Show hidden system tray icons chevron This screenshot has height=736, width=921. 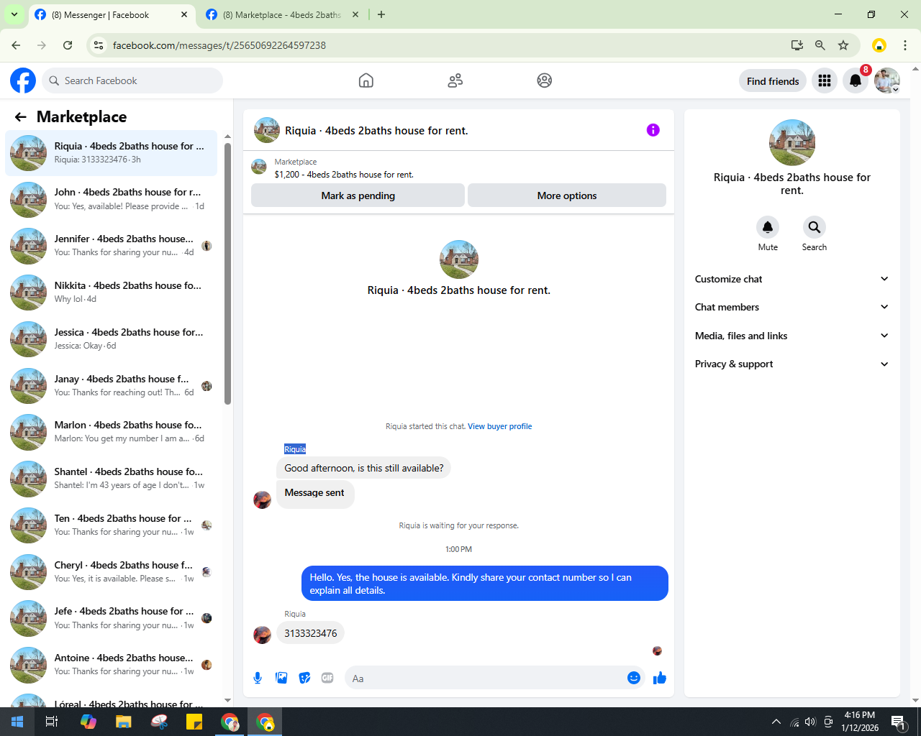tap(776, 722)
